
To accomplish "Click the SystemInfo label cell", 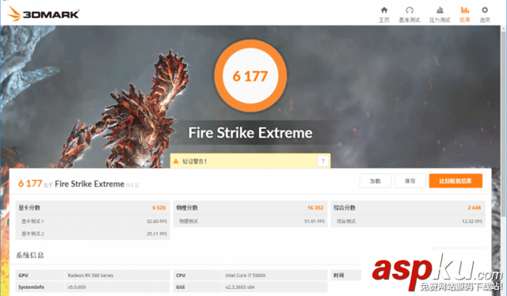I will click(x=40, y=287).
